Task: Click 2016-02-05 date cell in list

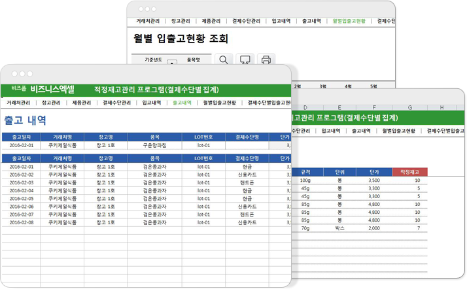Action: click(x=22, y=199)
